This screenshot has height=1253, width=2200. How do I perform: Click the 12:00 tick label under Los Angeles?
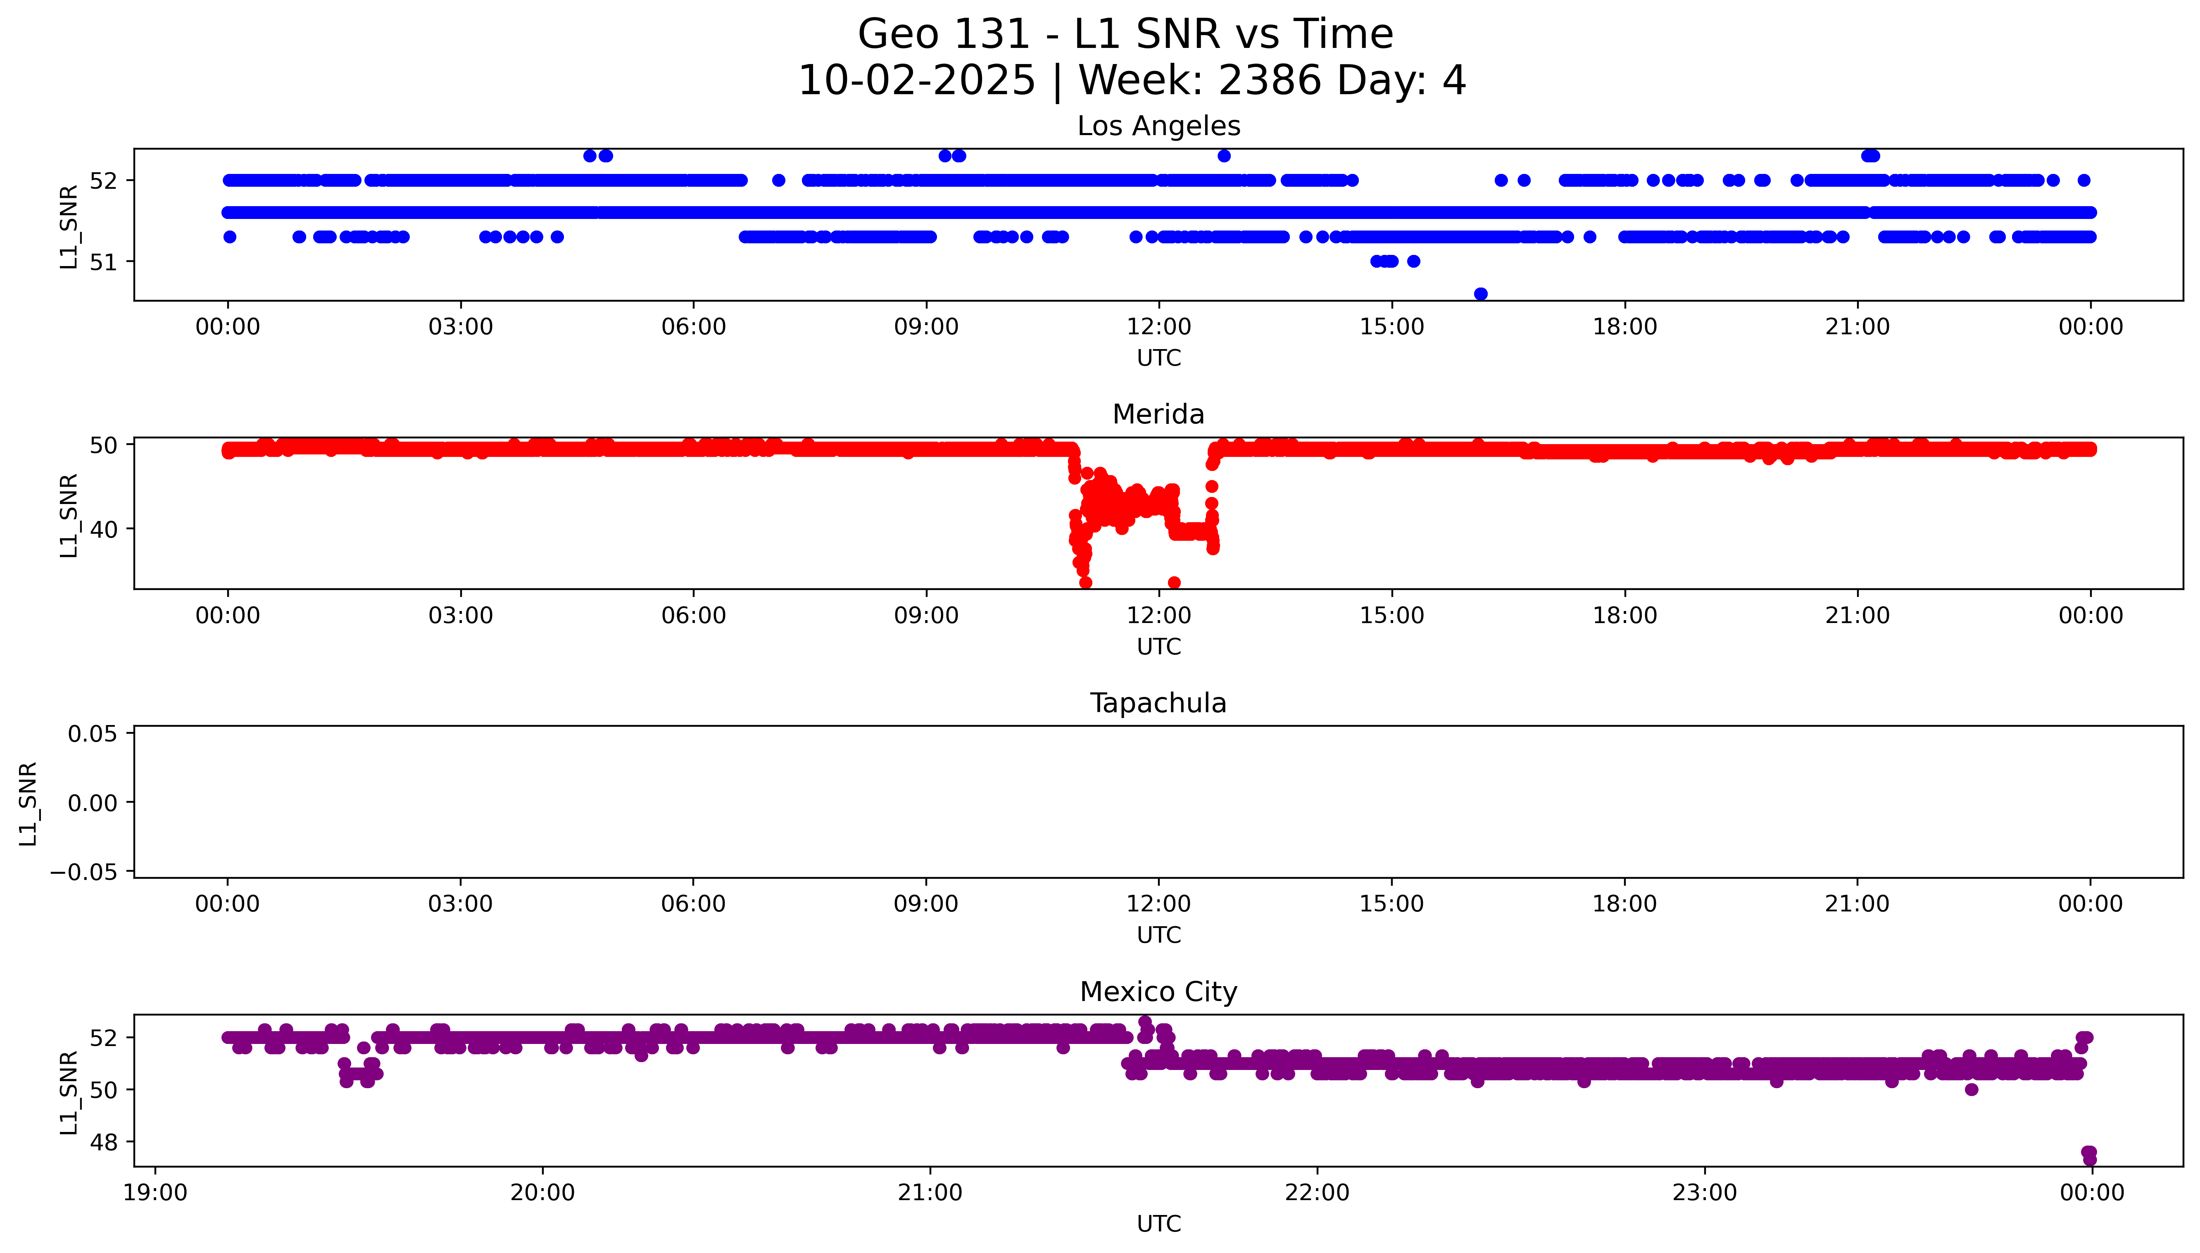point(1158,327)
